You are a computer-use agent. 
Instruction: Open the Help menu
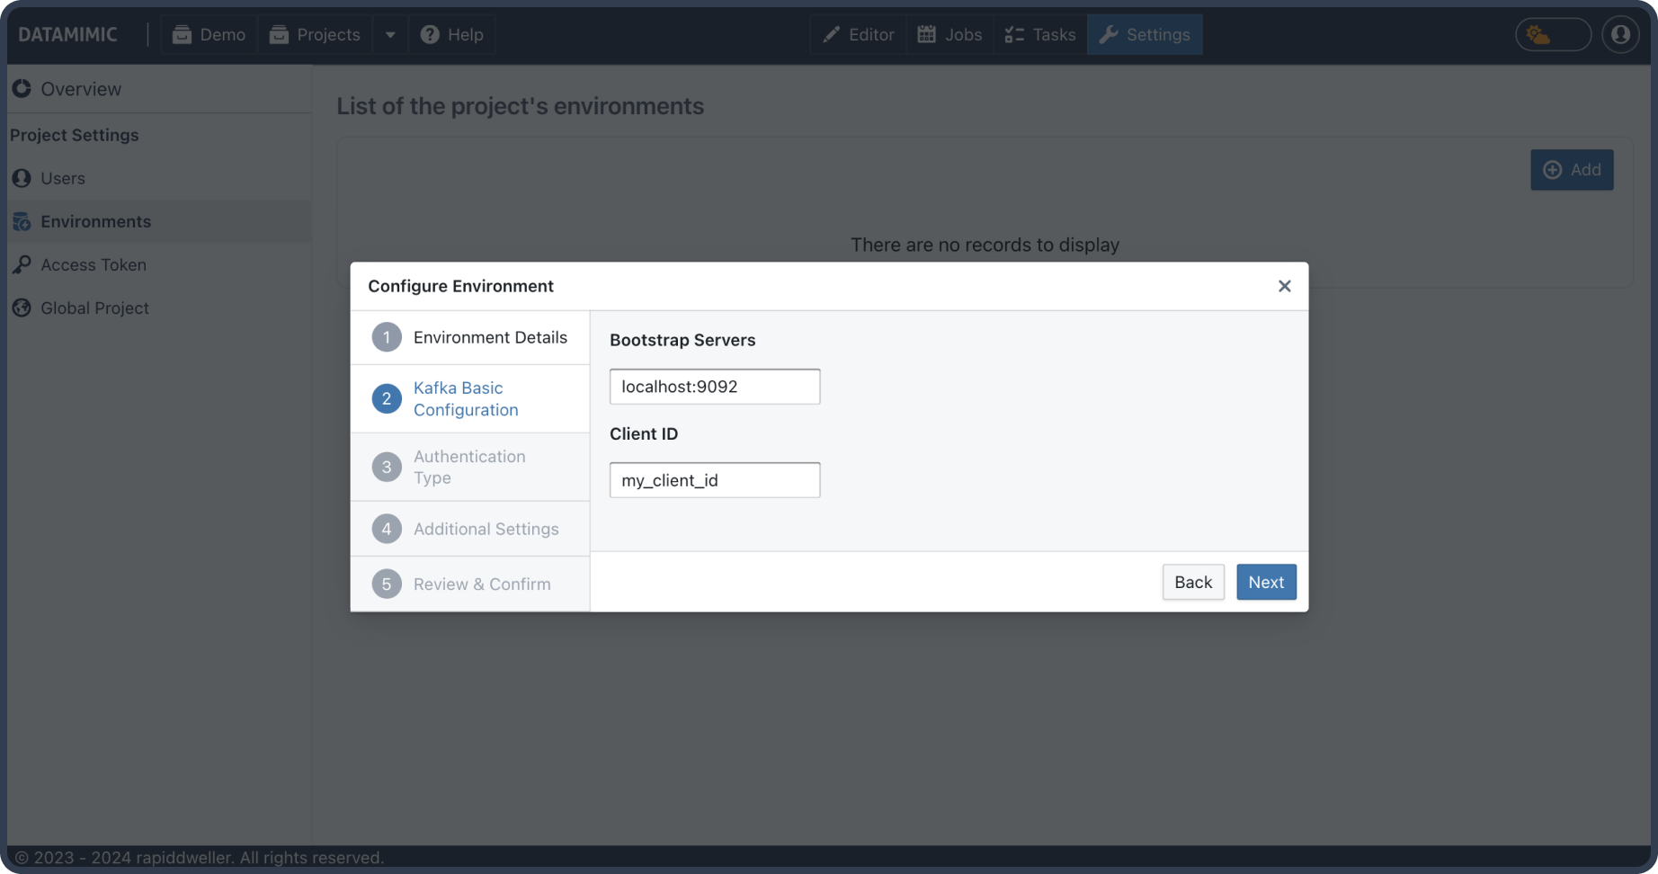click(x=452, y=35)
